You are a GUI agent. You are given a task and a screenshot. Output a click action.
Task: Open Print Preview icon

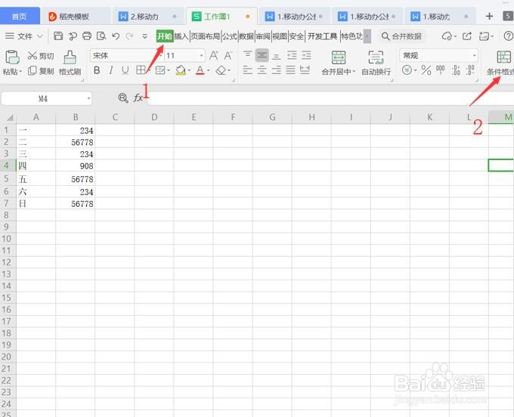[x=101, y=36]
